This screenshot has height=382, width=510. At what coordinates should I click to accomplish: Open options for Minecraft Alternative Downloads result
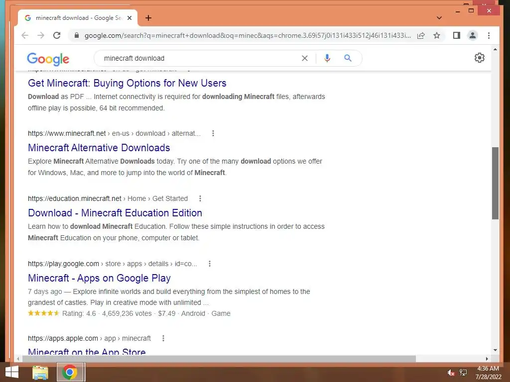[x=213, y=133]
